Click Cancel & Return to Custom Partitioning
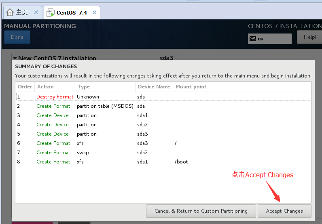This screenshot has width=322, height=224. tap(201, 211)
